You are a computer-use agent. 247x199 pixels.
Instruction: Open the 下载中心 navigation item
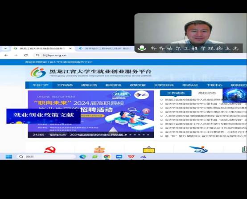[x=214, y=85]
